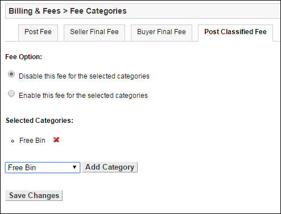Click the Add Category button

[x=110, y=167]
